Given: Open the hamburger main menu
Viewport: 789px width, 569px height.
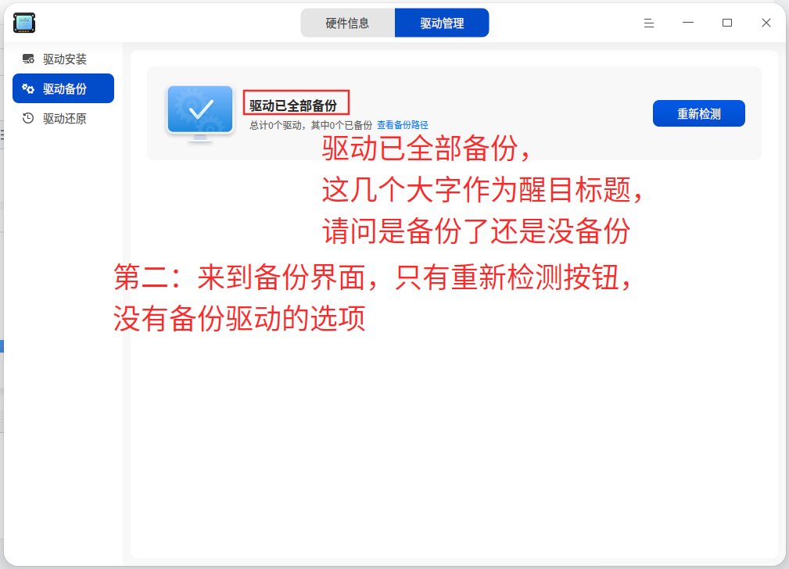Looking at the screenshot, I should 649,23.
